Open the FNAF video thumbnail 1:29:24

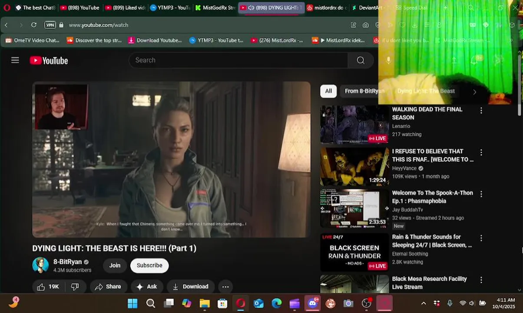pyautogui.click(x=354, y=166)
